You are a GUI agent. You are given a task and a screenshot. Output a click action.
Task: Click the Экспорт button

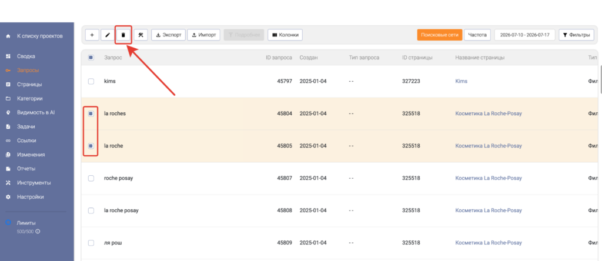pyautogui.click(x=169, y=35)
